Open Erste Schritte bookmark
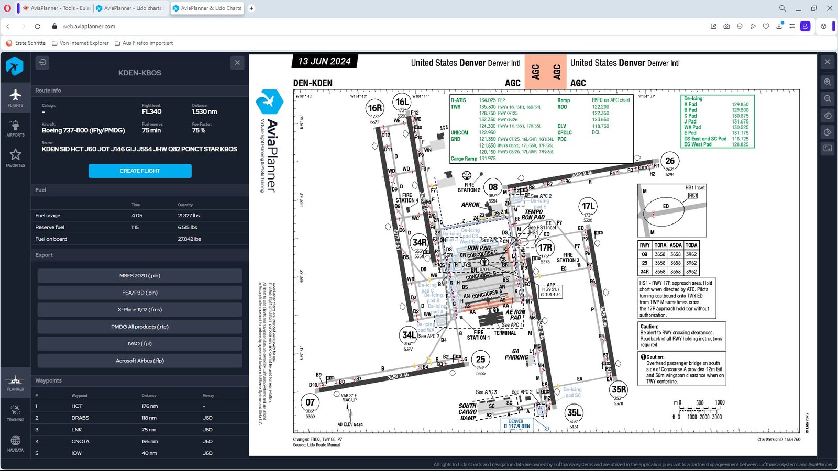Screen dimensions: 838x471 click(26, 43)
